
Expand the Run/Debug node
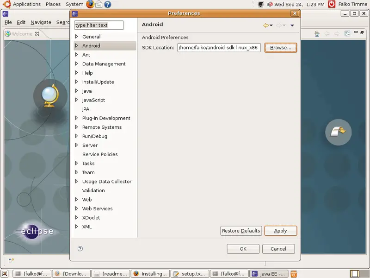tap(76, 136)
